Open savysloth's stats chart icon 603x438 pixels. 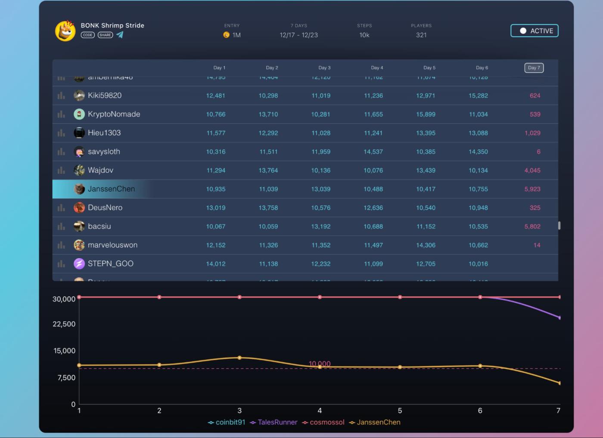[61, 151]
